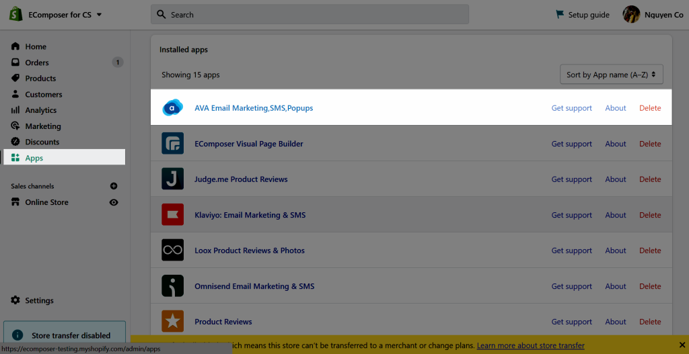
Task: Click the Home house icon
Action: [x=15, y=46]
